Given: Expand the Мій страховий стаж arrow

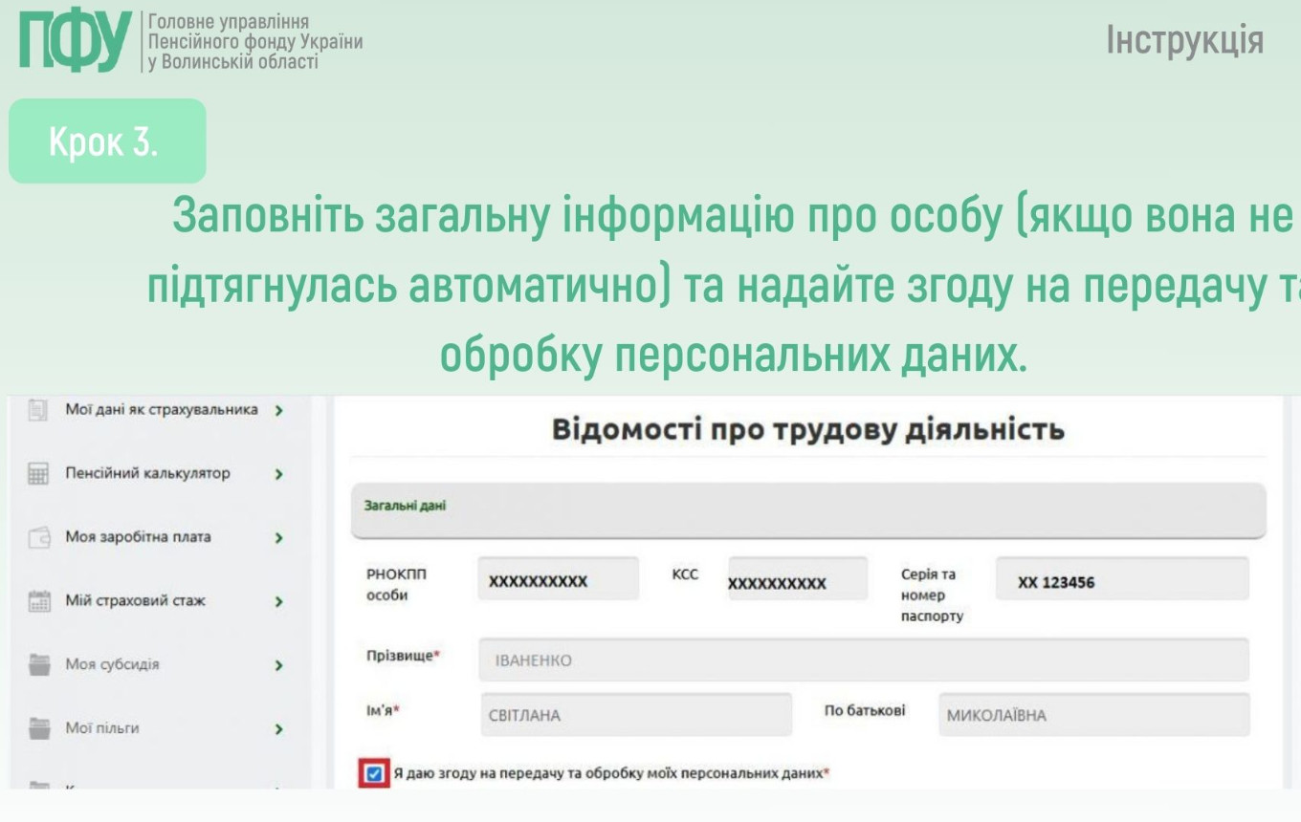Looking at the screenshot, I should [278, 601].
